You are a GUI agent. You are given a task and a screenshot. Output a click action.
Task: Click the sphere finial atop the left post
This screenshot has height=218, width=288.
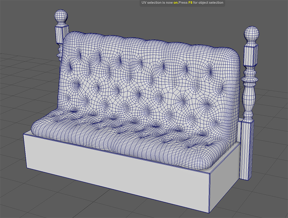click(61, 16)
